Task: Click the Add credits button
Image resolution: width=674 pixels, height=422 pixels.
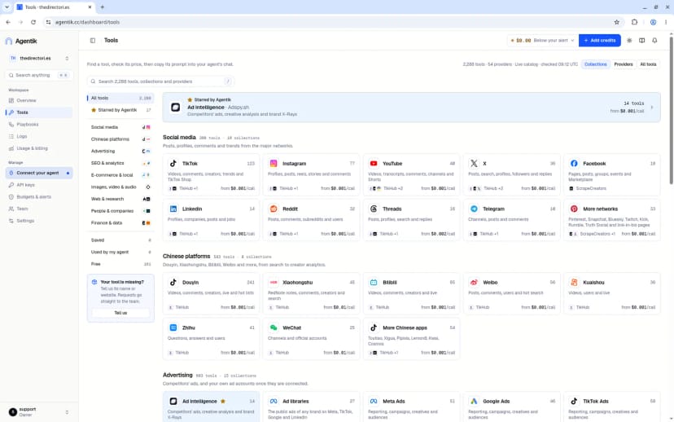Action: pos(600,41)
